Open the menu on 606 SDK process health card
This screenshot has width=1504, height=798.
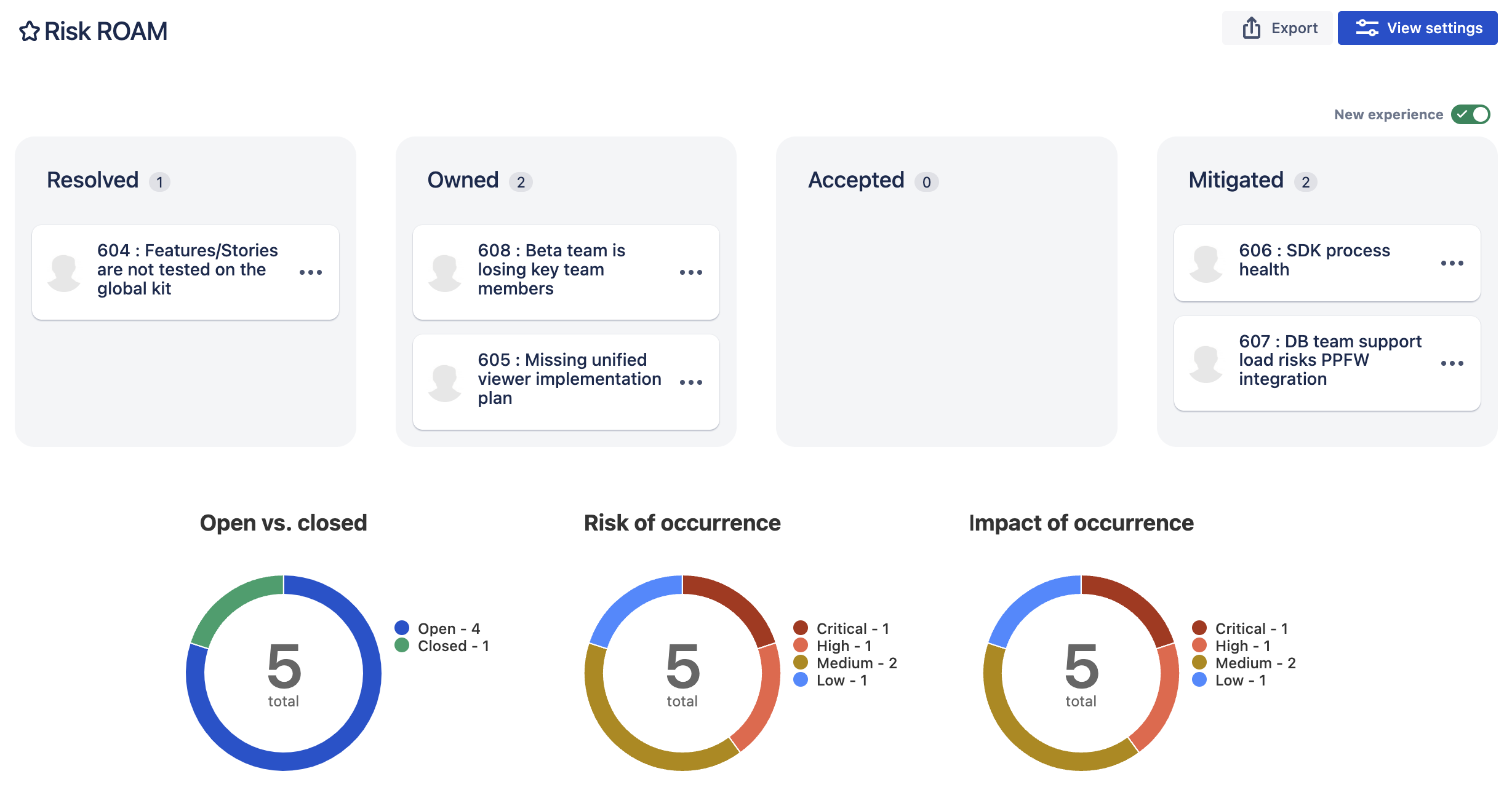[1452, 263]
